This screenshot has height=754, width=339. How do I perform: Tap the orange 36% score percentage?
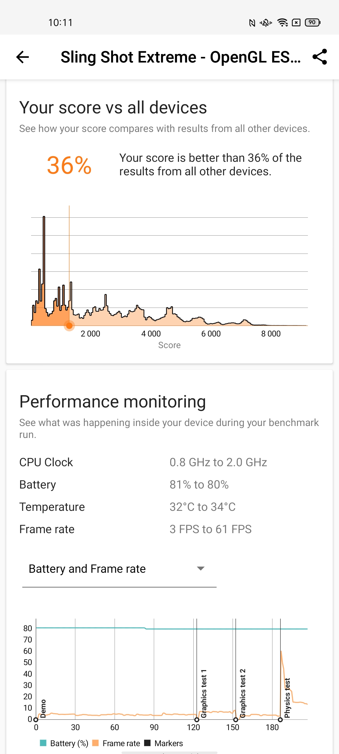tap(69, 165)
